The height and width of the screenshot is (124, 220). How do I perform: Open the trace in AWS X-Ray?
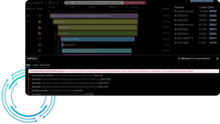[x=202, y=1]
